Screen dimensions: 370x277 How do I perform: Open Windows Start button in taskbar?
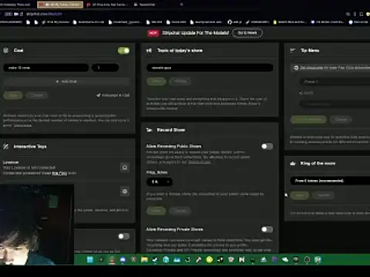click(x=90, y=260)
